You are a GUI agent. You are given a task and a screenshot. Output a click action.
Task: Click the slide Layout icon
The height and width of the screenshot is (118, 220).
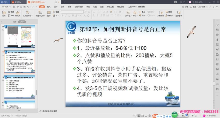(x=49, y=12)
